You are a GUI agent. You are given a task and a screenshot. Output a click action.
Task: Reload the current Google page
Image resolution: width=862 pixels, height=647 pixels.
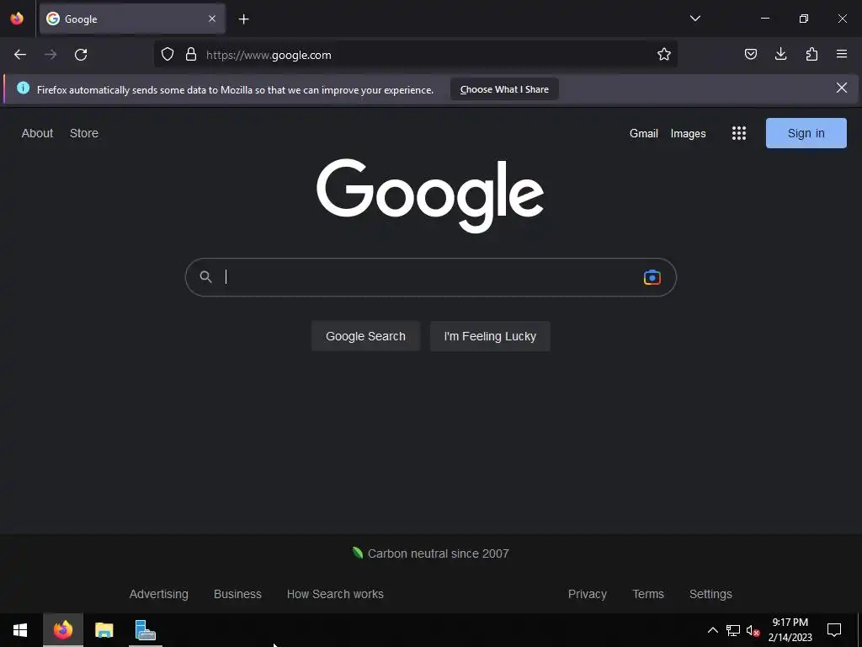click(x=81, y=55)
